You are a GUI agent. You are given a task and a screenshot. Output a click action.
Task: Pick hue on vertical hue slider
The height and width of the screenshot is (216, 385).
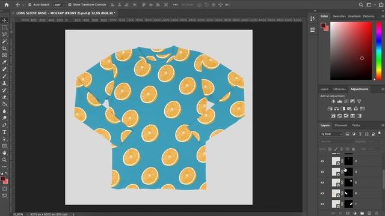pyautogui.click(x=378, y=51)
